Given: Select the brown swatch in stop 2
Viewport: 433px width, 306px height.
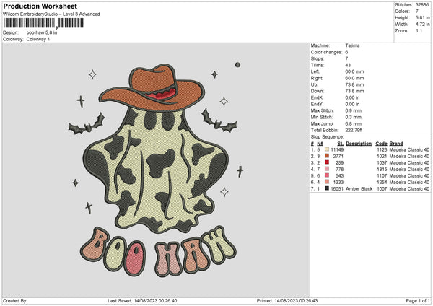Looking at the screenshot, I should (x=326, y=156).
